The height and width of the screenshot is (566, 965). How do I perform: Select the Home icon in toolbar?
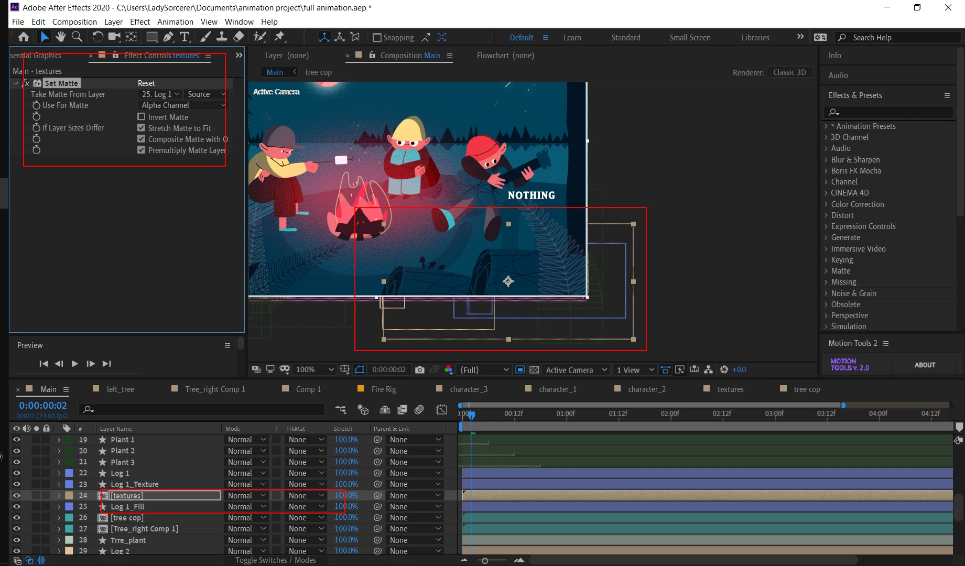coord(24,37)
